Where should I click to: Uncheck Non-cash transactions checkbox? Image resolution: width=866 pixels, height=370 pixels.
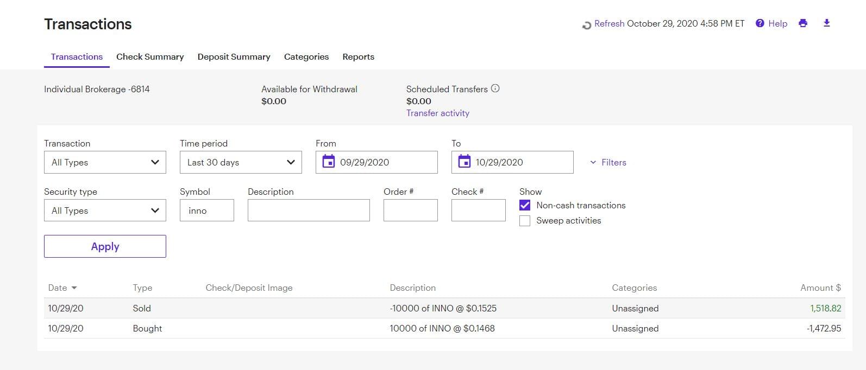525,206
